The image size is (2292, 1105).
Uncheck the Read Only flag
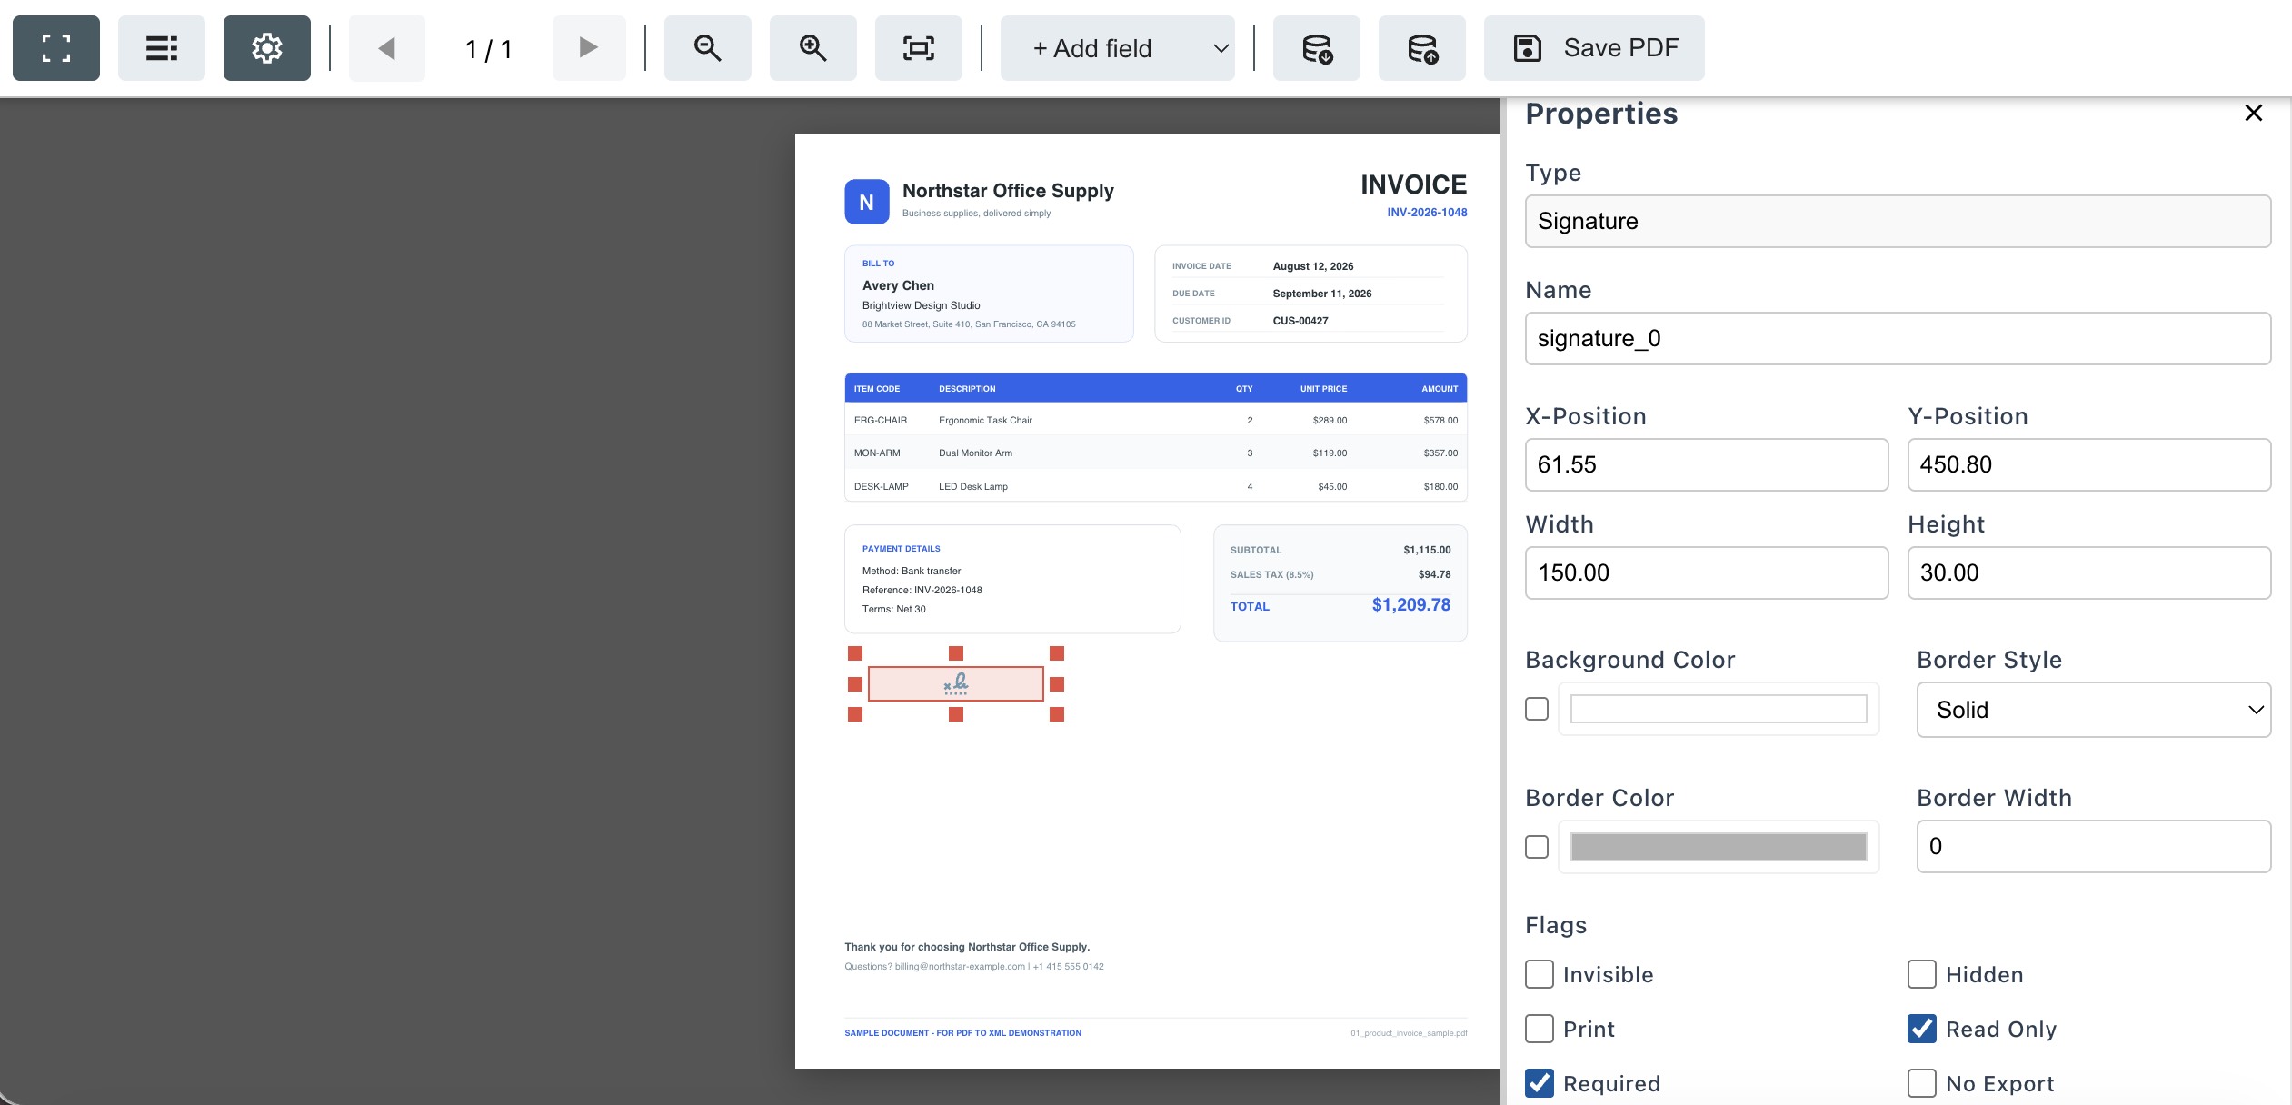(x=1922, y=1029)
